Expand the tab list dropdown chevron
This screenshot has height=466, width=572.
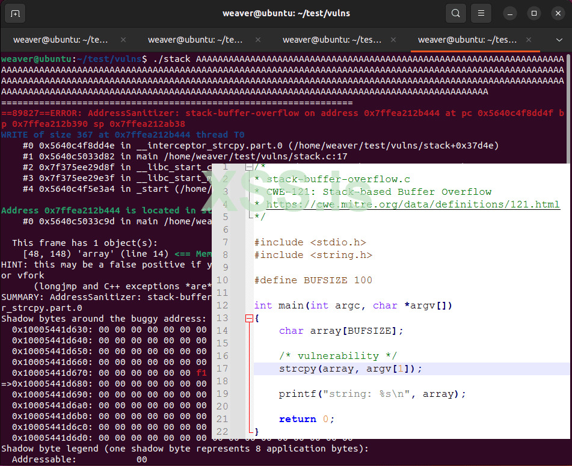[559, 40]
